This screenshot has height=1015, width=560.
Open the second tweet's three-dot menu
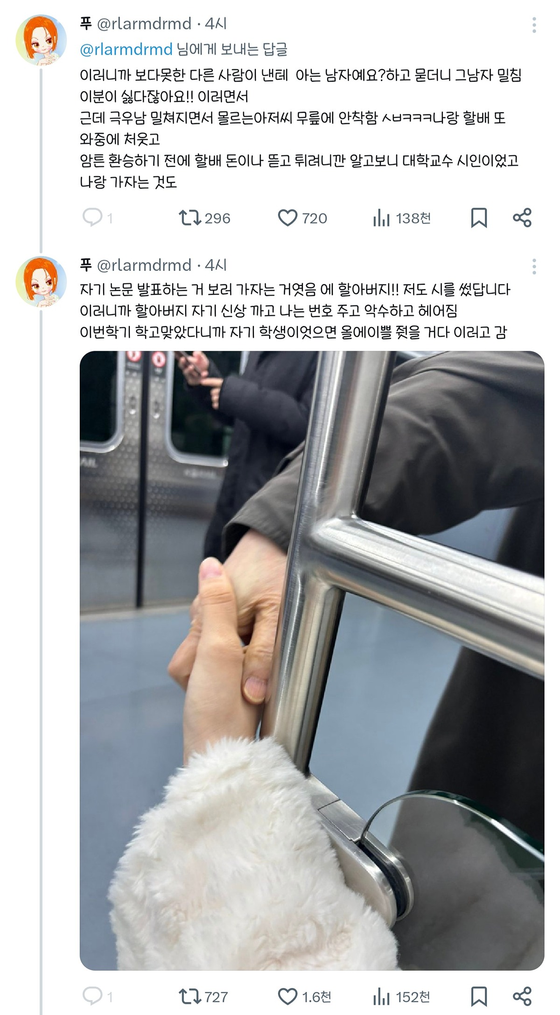(534, 267)
